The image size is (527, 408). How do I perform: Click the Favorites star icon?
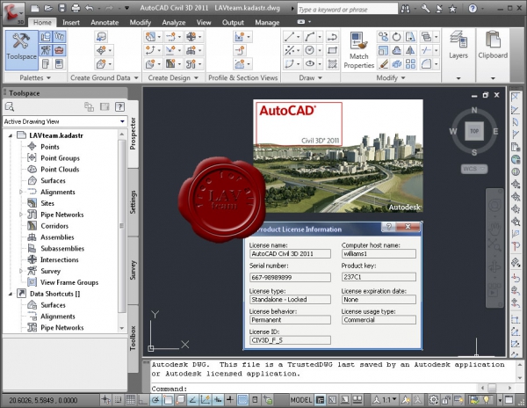click(452, 9)
